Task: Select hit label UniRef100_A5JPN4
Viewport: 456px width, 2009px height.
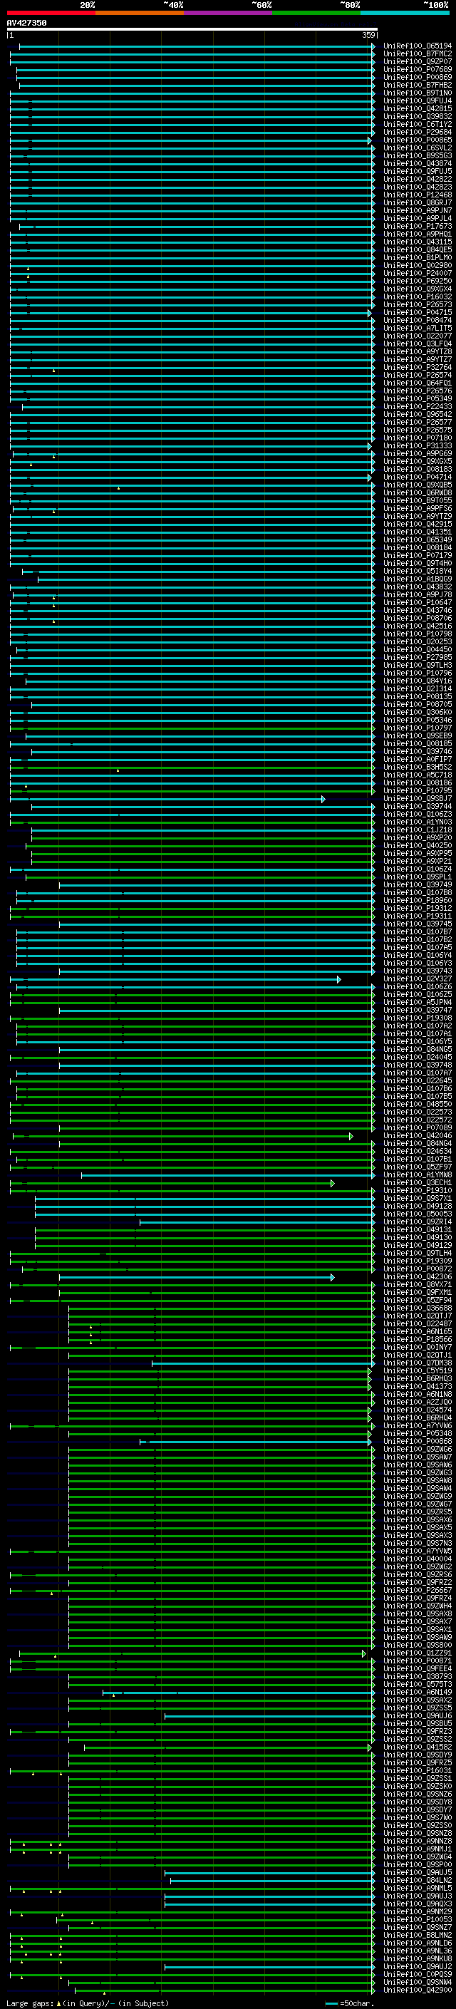Action: (x=417, y=1002)
